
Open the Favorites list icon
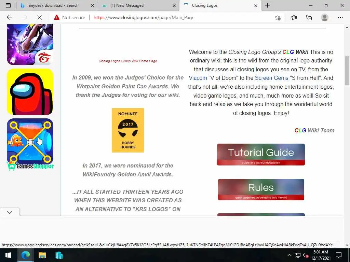pyautogui.click(x=294, y=17)
